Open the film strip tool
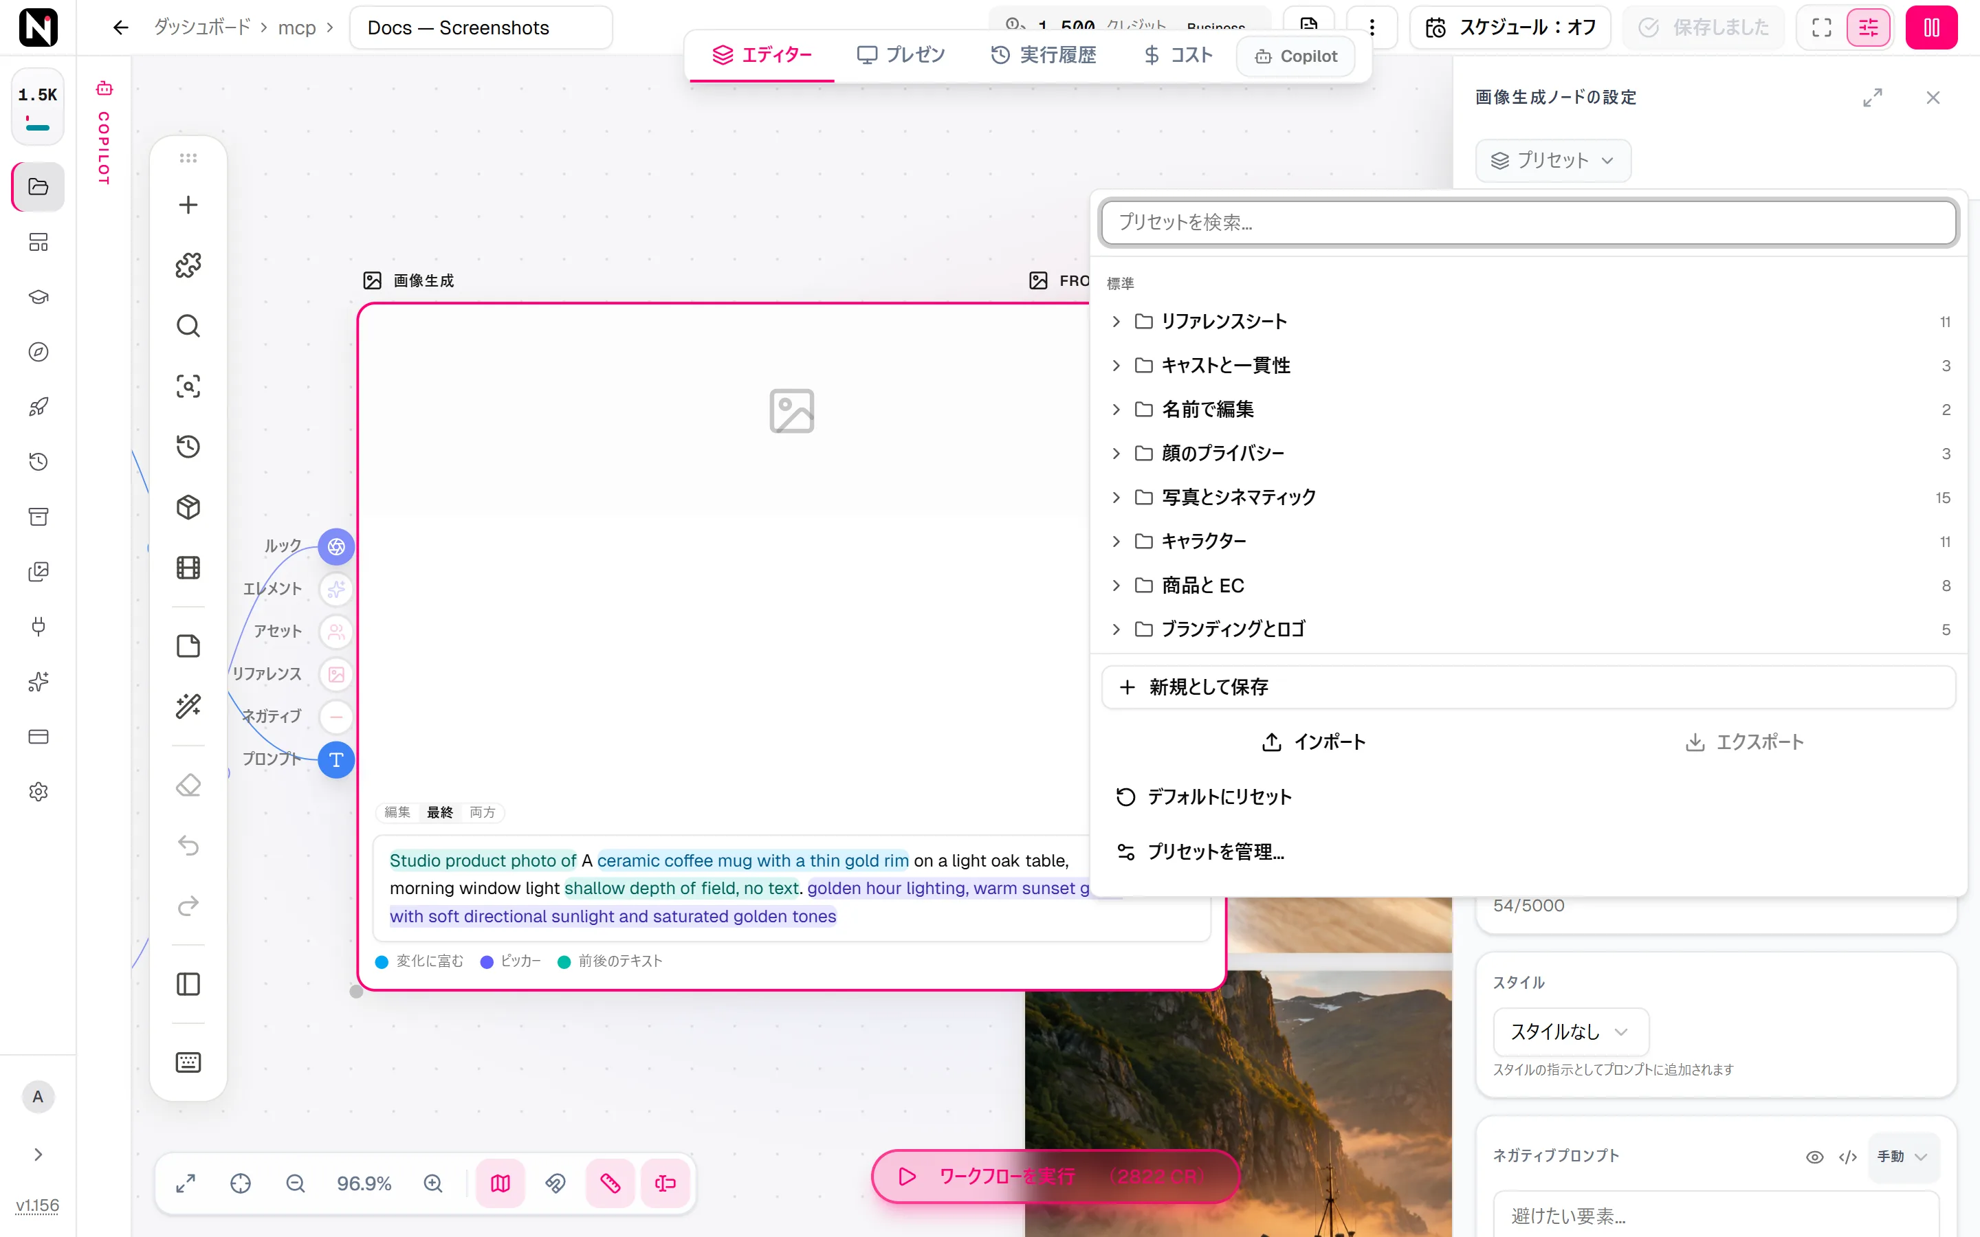 pos(188,568)
